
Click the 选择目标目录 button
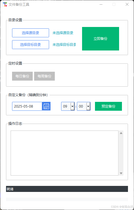[30, 44]
